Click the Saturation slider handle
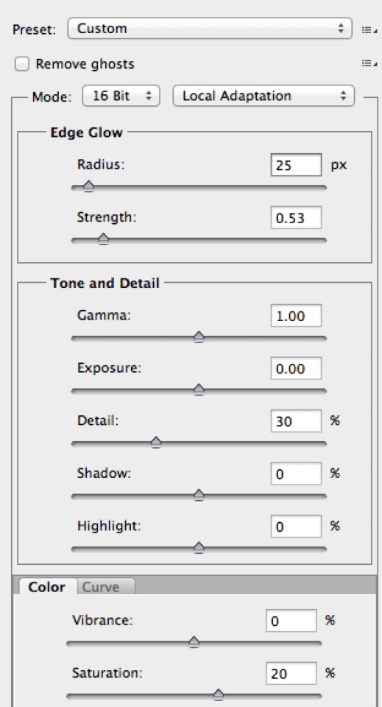The height and width of the screenshot is (707, 382). click(x=219, y=694)
